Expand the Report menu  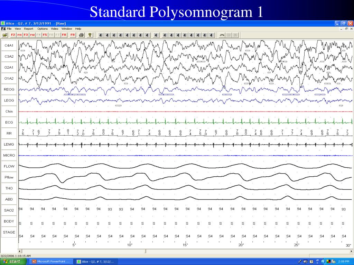(29, 29)
